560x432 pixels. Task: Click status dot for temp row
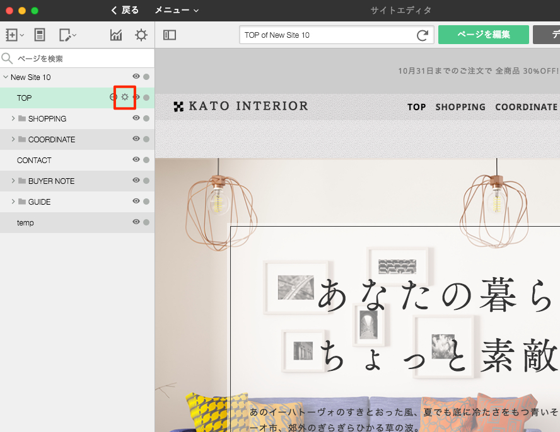tap(146, 222)
